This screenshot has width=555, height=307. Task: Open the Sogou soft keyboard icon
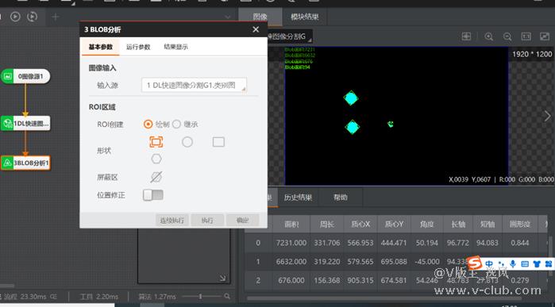click(525, 264)
